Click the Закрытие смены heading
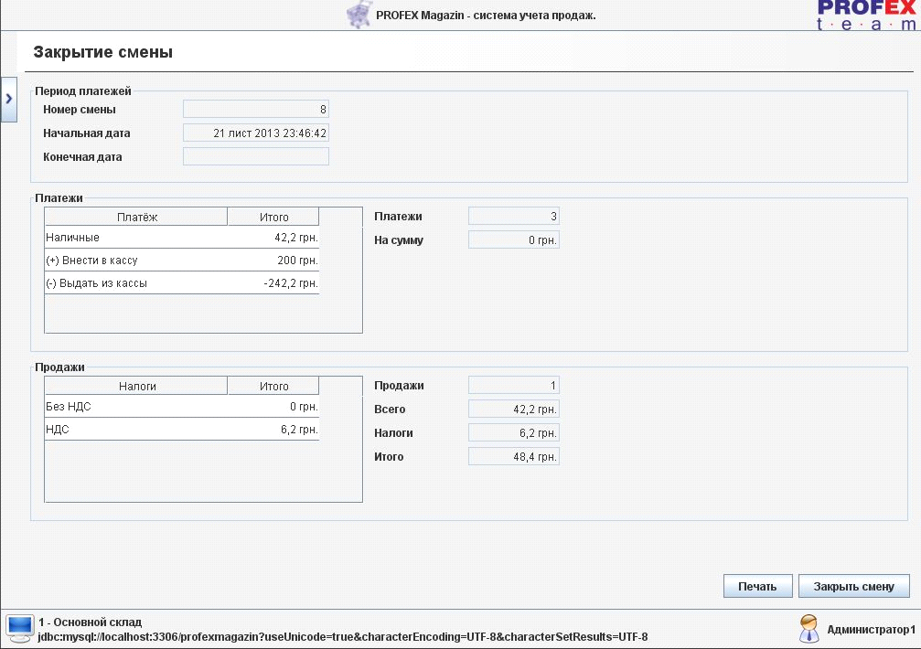Image resolution: width=921 pixels, height=649 pixels. point(102,52)
